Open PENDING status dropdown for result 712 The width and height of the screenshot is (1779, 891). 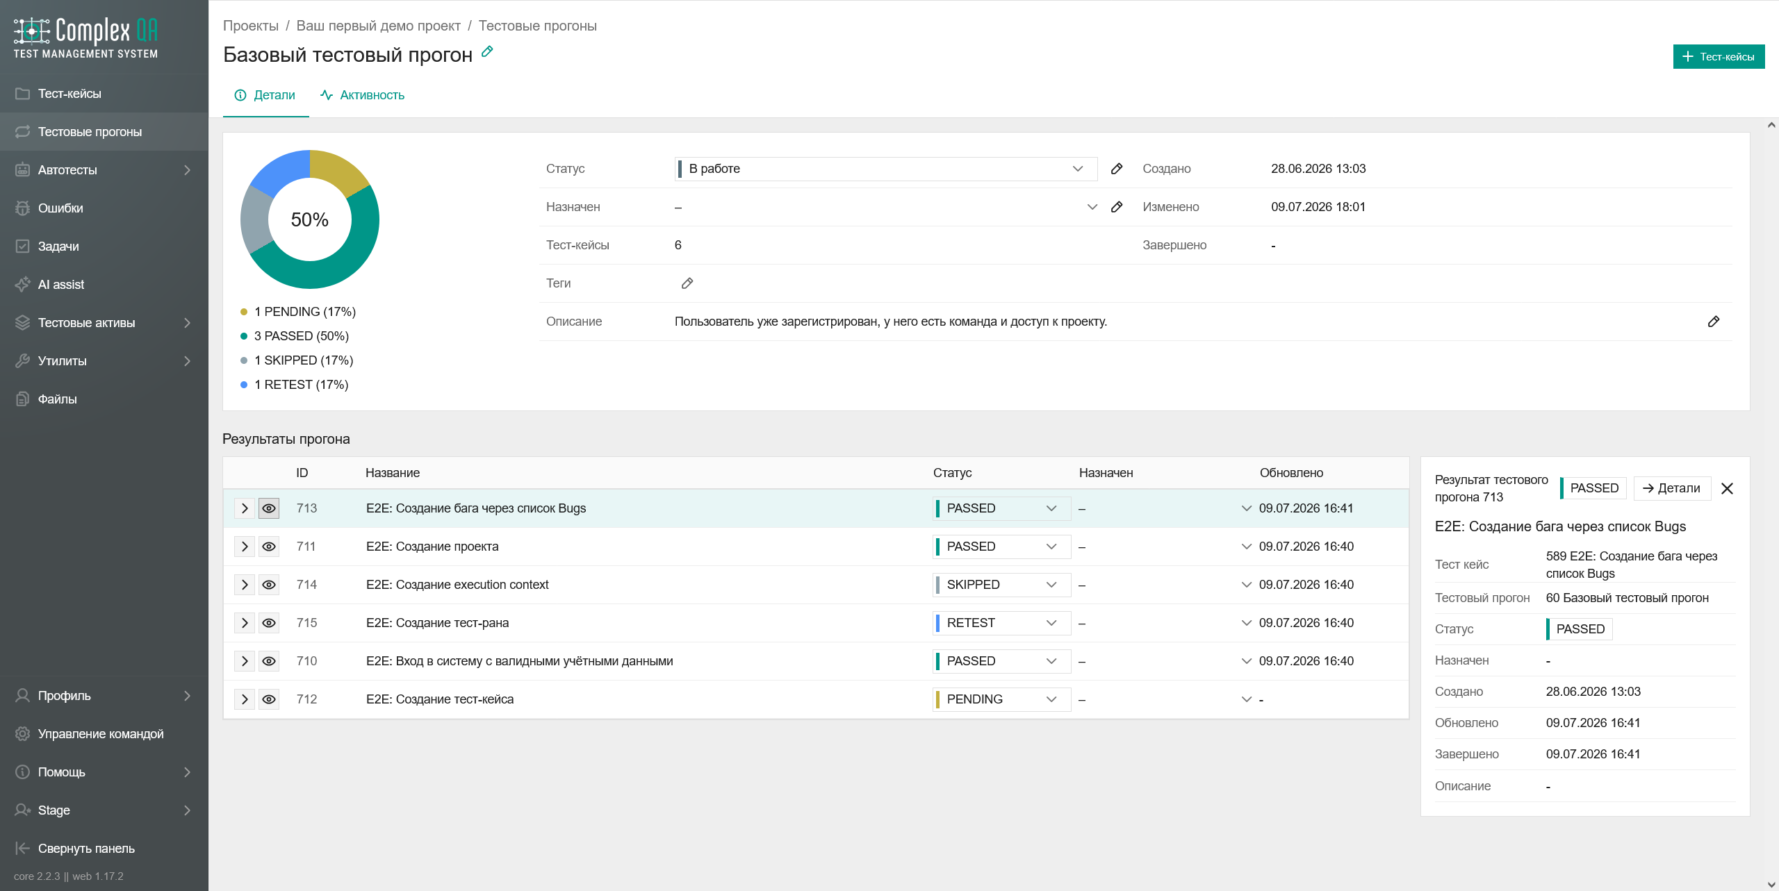click(x=1001, y=699)
